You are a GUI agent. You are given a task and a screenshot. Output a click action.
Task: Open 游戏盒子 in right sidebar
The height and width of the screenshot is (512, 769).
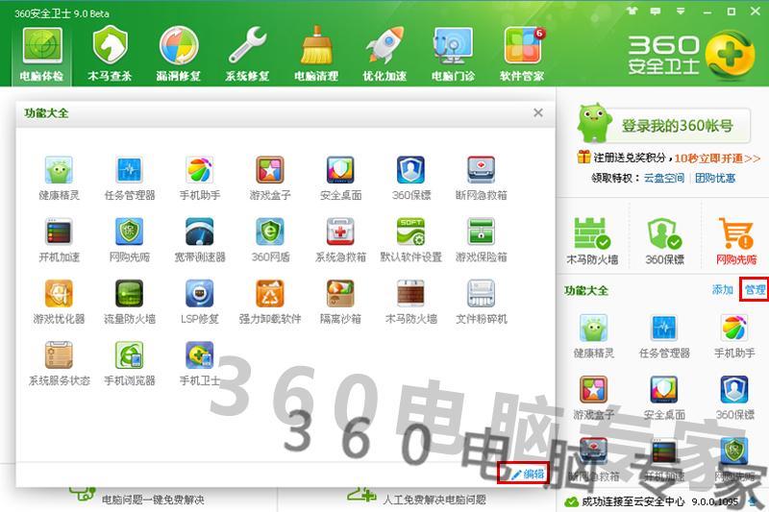click(x=593, y=398)
